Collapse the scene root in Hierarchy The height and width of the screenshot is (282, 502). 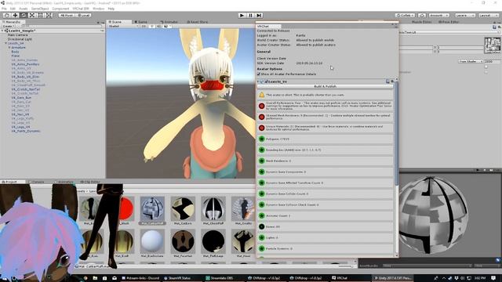pyautogui.click(x=2, y=31)
